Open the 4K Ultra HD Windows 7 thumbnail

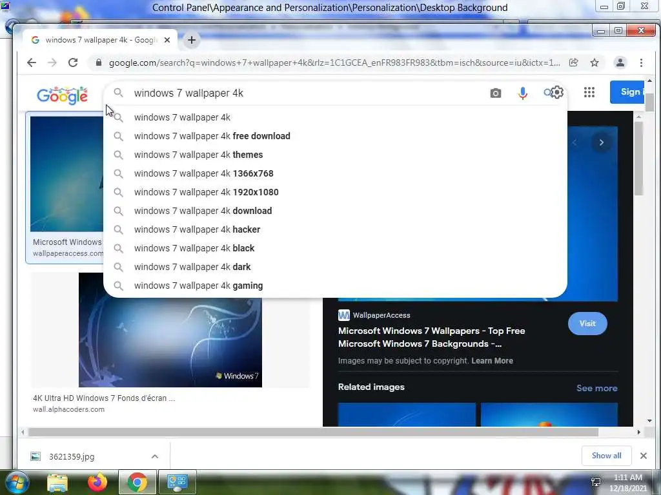pos(170,330)
